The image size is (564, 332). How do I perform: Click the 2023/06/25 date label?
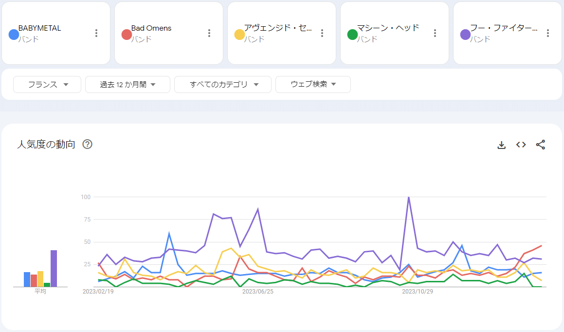(x=258, y=292)
